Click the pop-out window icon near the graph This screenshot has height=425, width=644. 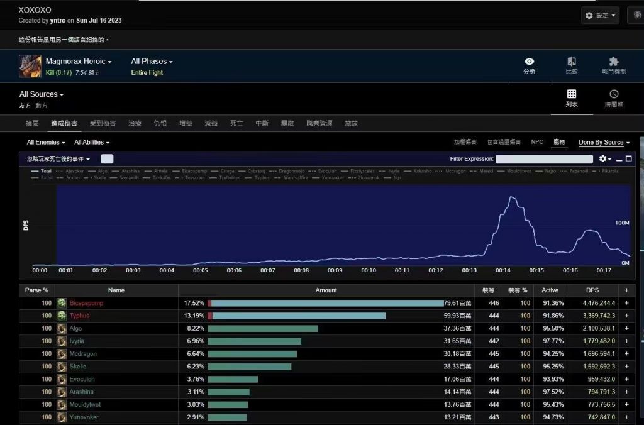click(628, 158)
